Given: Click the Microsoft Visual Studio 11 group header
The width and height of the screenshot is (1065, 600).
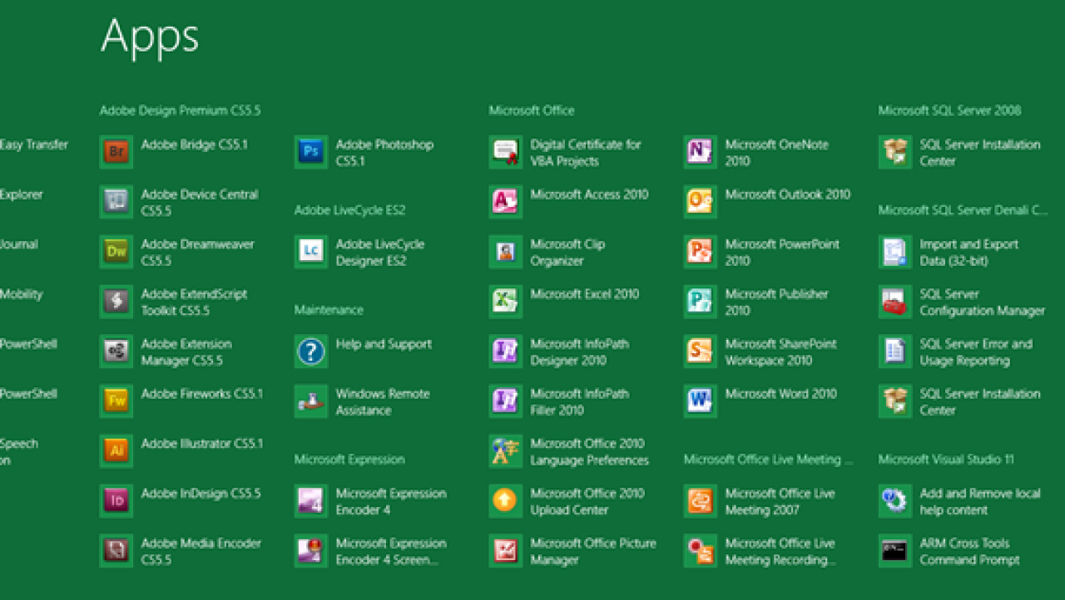Looking at the screenshot, I should 946,460.
